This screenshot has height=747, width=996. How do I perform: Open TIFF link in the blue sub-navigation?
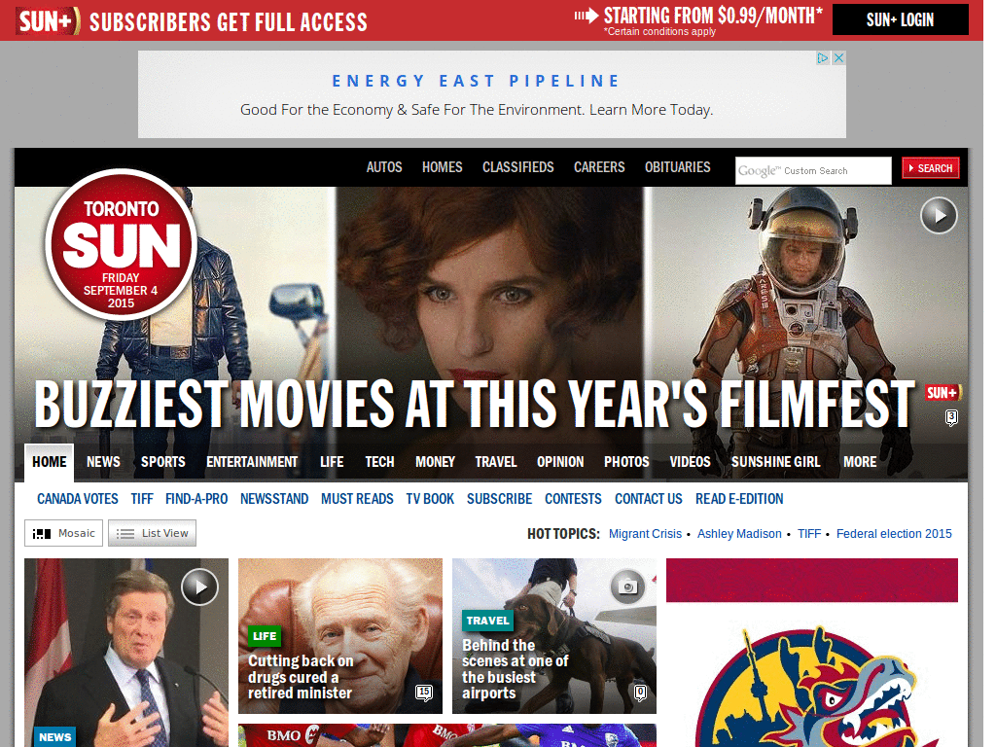(x=142, y=499)
